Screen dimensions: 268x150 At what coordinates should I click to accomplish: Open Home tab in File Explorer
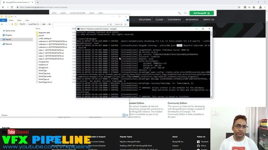[11, 20]
